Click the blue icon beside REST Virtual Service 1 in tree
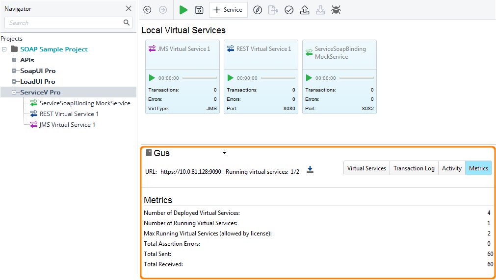 (x=33, y=114)
